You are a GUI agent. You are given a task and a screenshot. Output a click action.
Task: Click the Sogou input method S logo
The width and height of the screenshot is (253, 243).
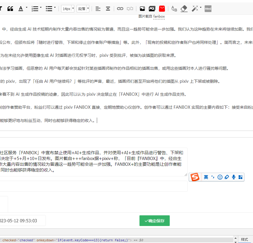(x=195, y=177)
